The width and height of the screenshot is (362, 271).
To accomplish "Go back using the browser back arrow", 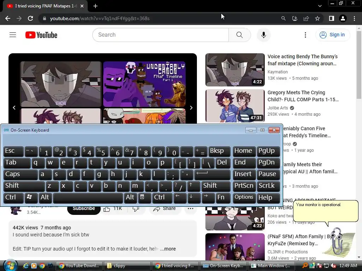I will [8, 18].
